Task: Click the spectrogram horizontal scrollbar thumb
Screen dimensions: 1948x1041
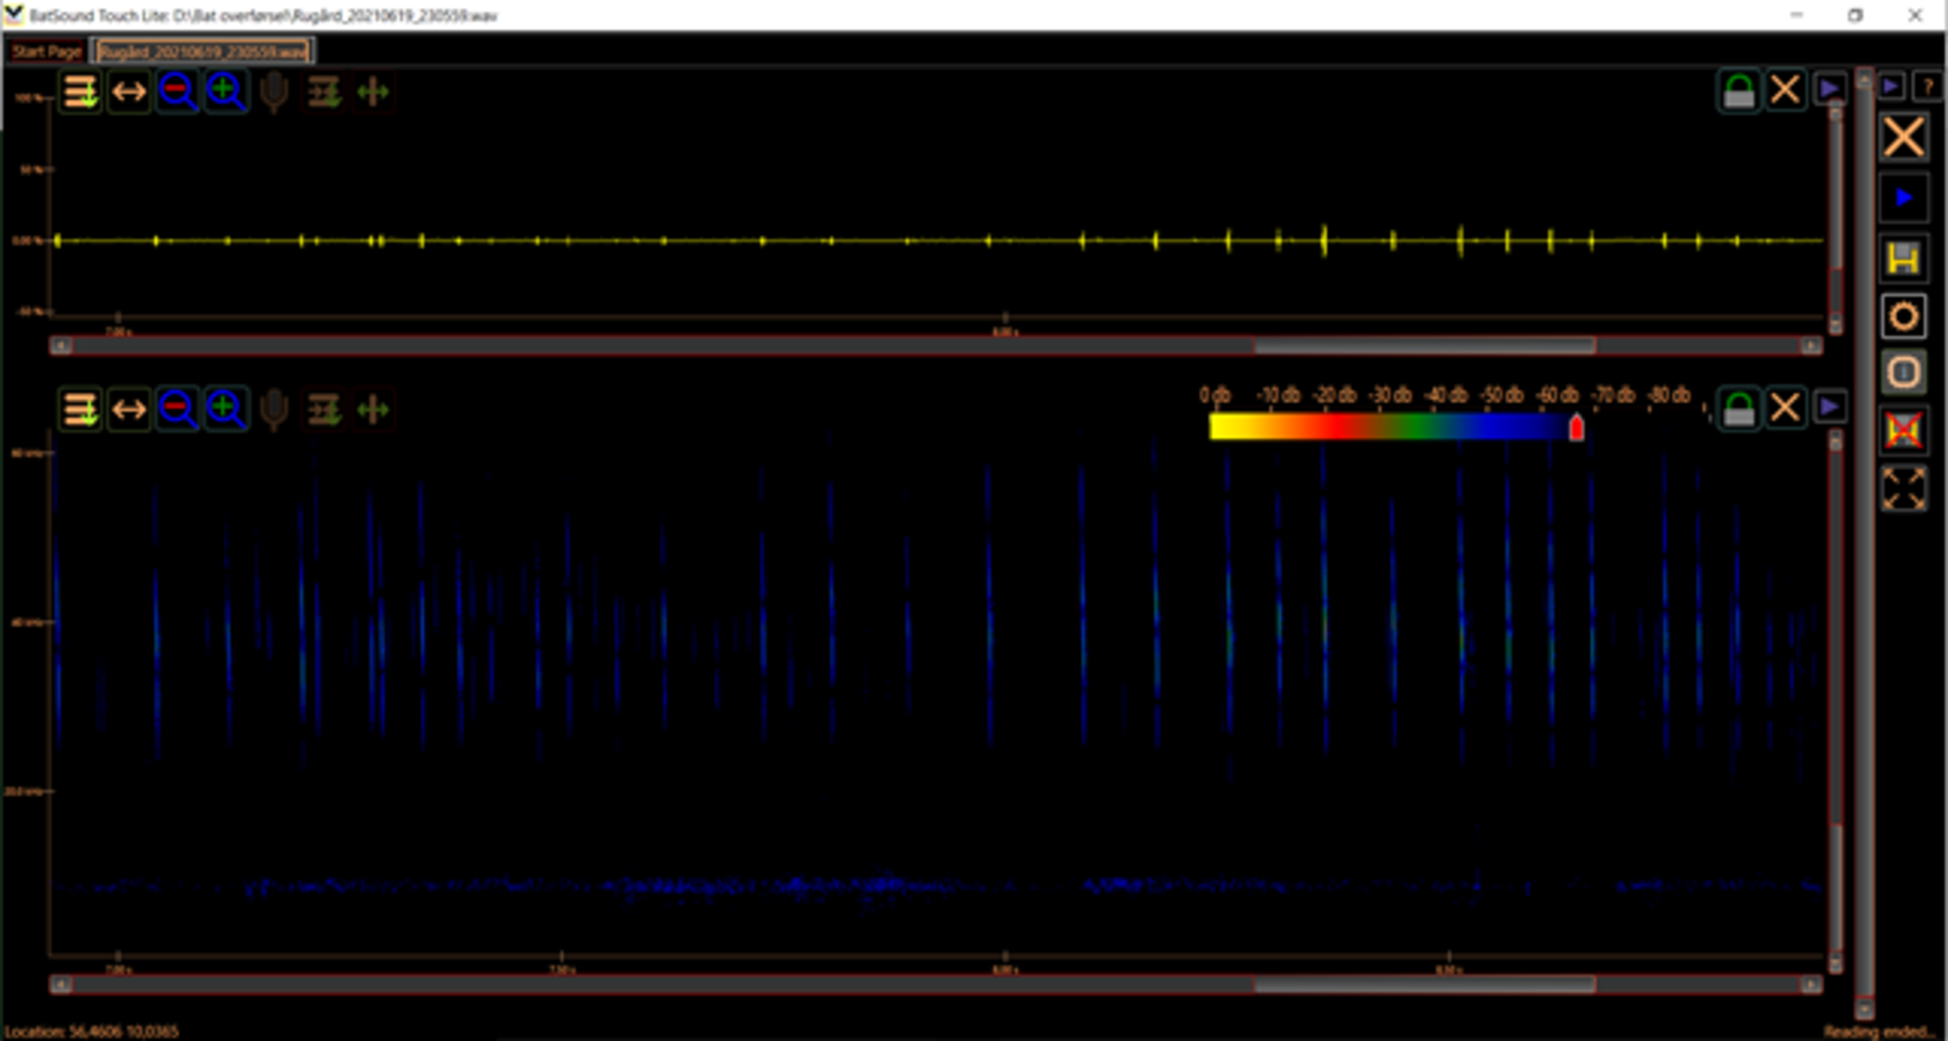Action: point(1424,985)
